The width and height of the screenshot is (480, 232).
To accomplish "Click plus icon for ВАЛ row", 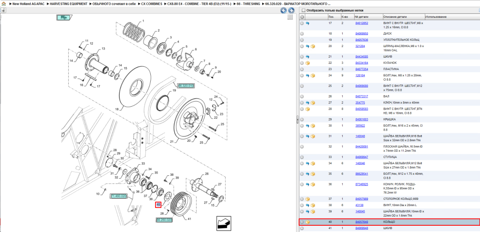I will 302,96.
